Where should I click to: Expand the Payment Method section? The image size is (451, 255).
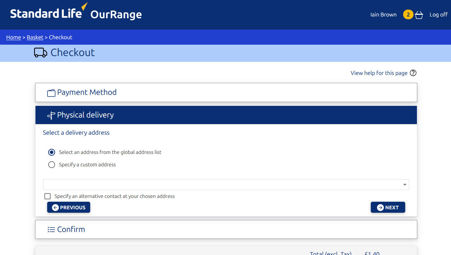[x=87, y=92]
